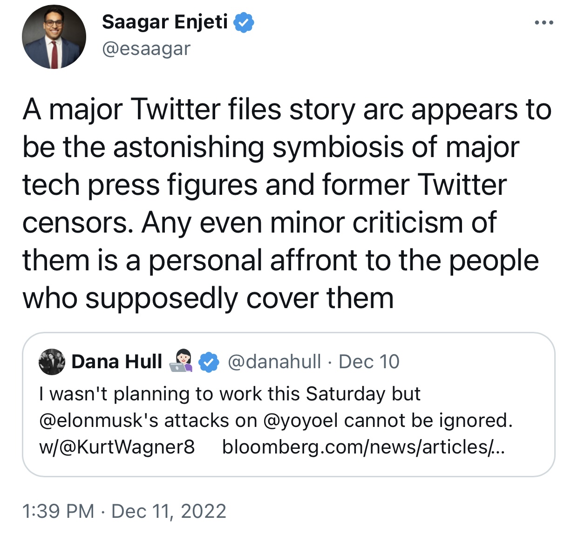
Task: Visit the @esaagar handle
Action: [x=146, y=48]
